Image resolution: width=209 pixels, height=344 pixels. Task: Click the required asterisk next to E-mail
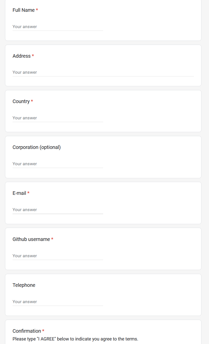[x=28, y=193]
